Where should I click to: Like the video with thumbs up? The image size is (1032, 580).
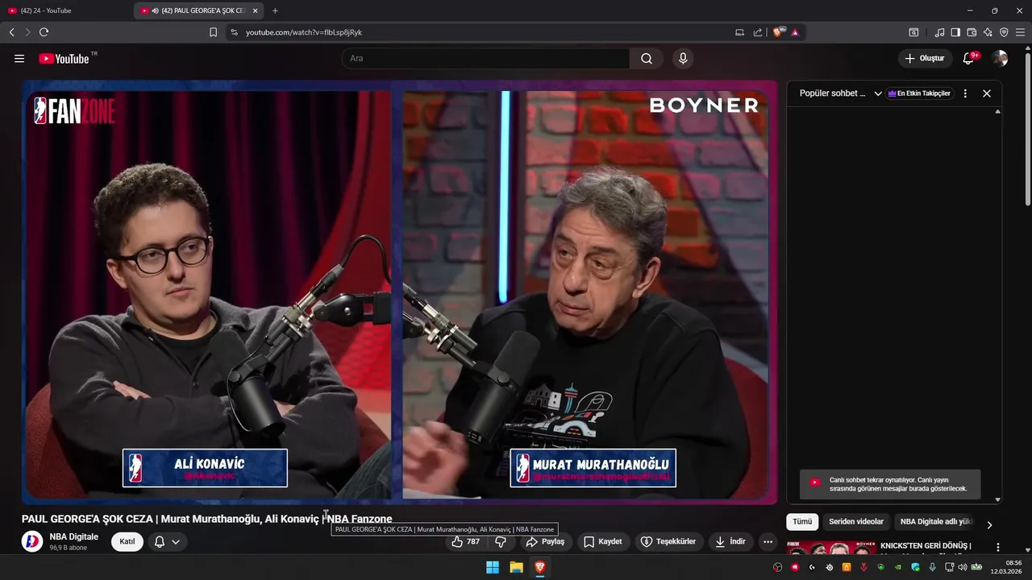[466, 541]
